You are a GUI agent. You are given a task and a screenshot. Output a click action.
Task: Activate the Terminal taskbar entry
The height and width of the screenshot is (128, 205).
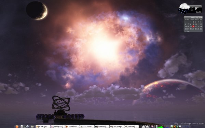tap(102, 126)
